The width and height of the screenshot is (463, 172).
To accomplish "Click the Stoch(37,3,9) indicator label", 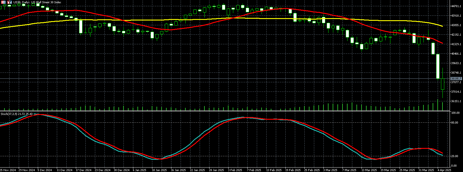I will [x=16, y=114].
